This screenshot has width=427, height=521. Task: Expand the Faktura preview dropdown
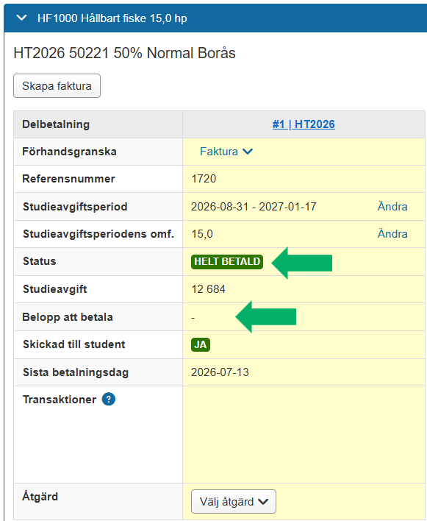226,152
